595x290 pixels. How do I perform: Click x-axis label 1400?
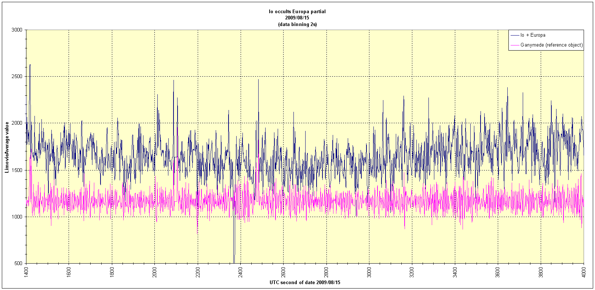pos(26,272)
